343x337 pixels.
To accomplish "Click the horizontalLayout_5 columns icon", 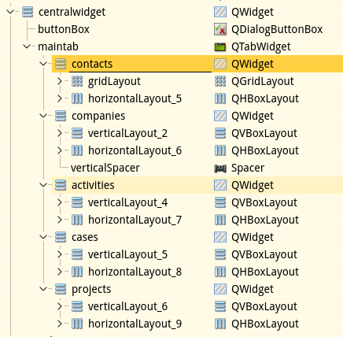I will click(x=77, y=98).
